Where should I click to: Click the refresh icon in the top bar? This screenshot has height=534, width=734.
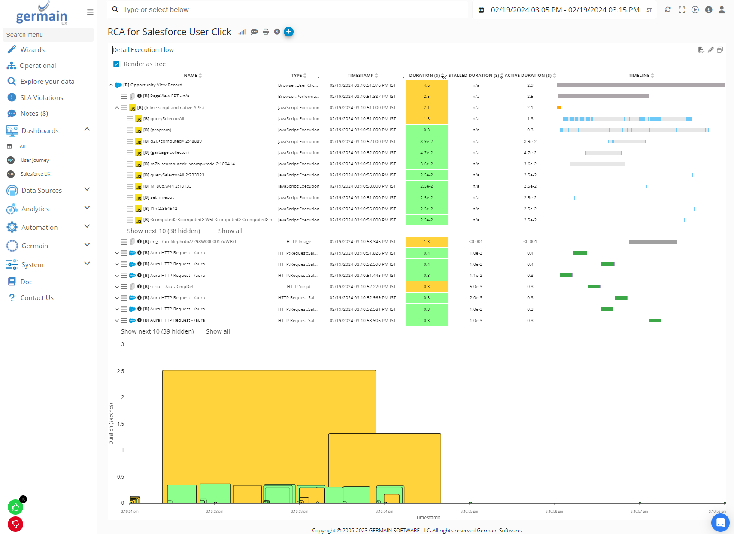(x=668, y=9)
